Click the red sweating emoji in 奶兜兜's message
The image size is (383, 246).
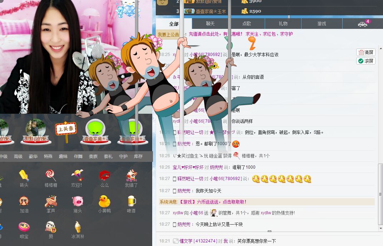point(236,144)
